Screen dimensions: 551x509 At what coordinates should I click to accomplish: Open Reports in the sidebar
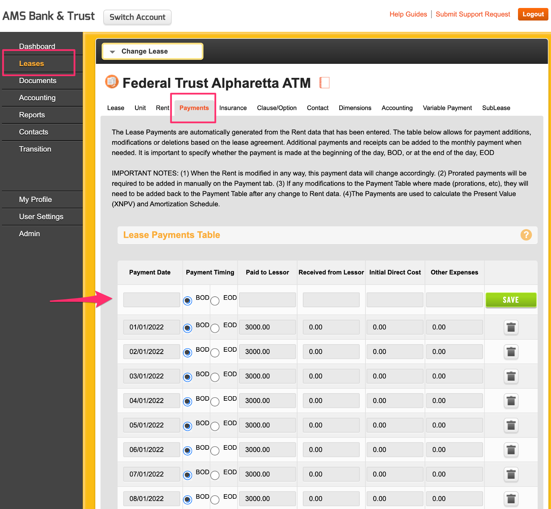point(32,115)
